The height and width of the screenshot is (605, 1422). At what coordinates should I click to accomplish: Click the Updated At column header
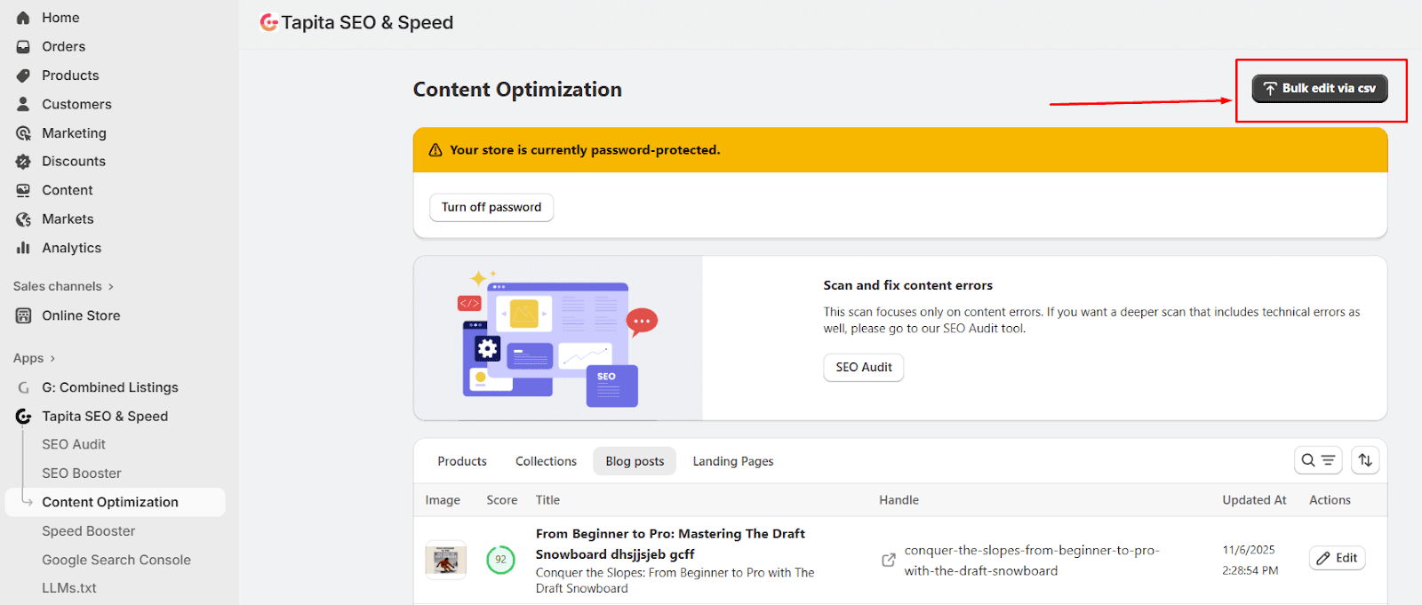[1254, 500]
